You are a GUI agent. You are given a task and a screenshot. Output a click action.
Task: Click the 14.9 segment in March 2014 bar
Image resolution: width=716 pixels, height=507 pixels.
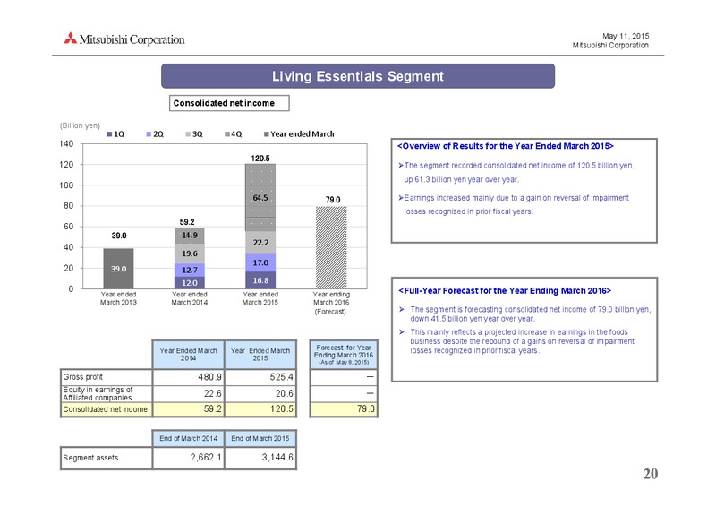point(190,236)
